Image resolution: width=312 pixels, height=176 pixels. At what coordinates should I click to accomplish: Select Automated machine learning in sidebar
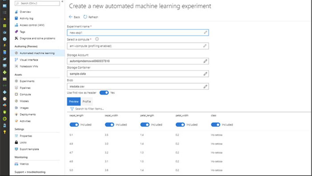tap(37, 53)
